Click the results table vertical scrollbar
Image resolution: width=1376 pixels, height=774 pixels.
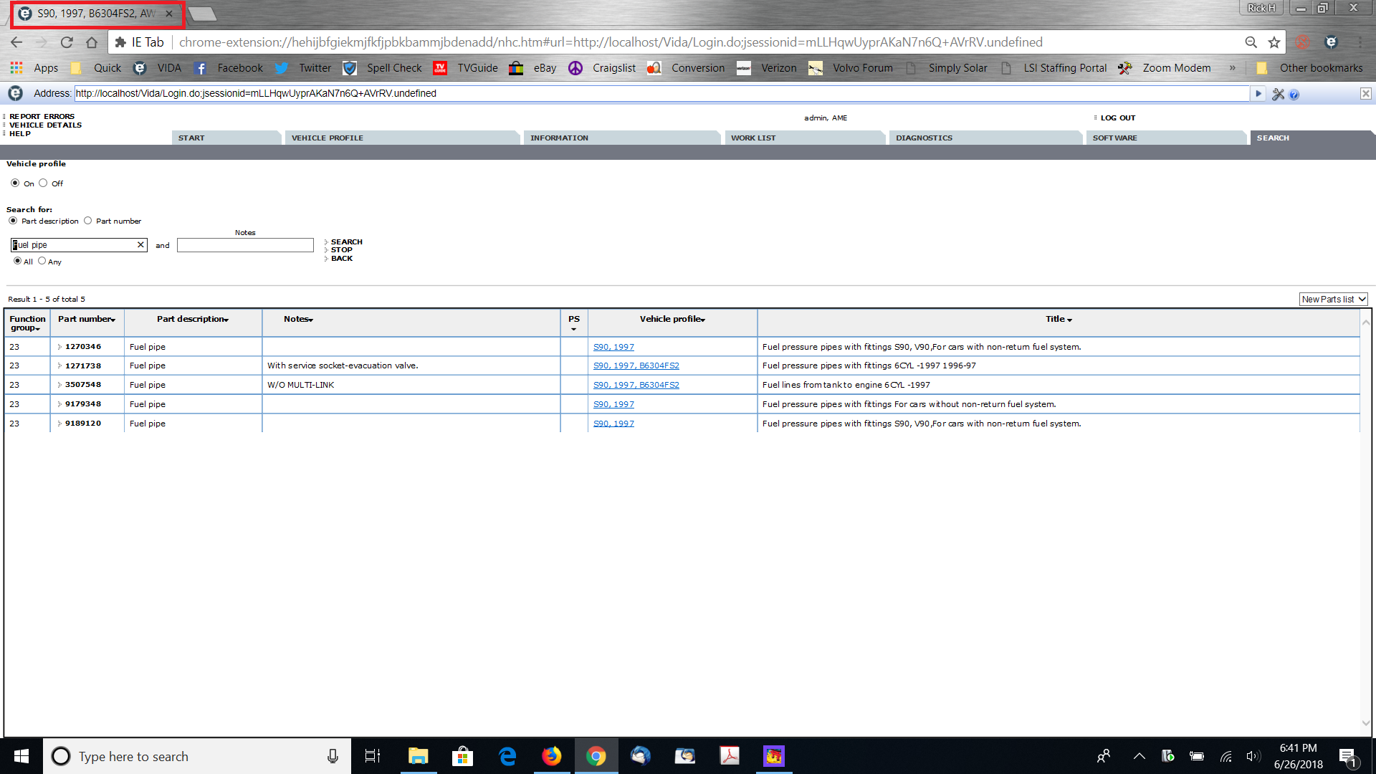click(x=1365, y=523)
